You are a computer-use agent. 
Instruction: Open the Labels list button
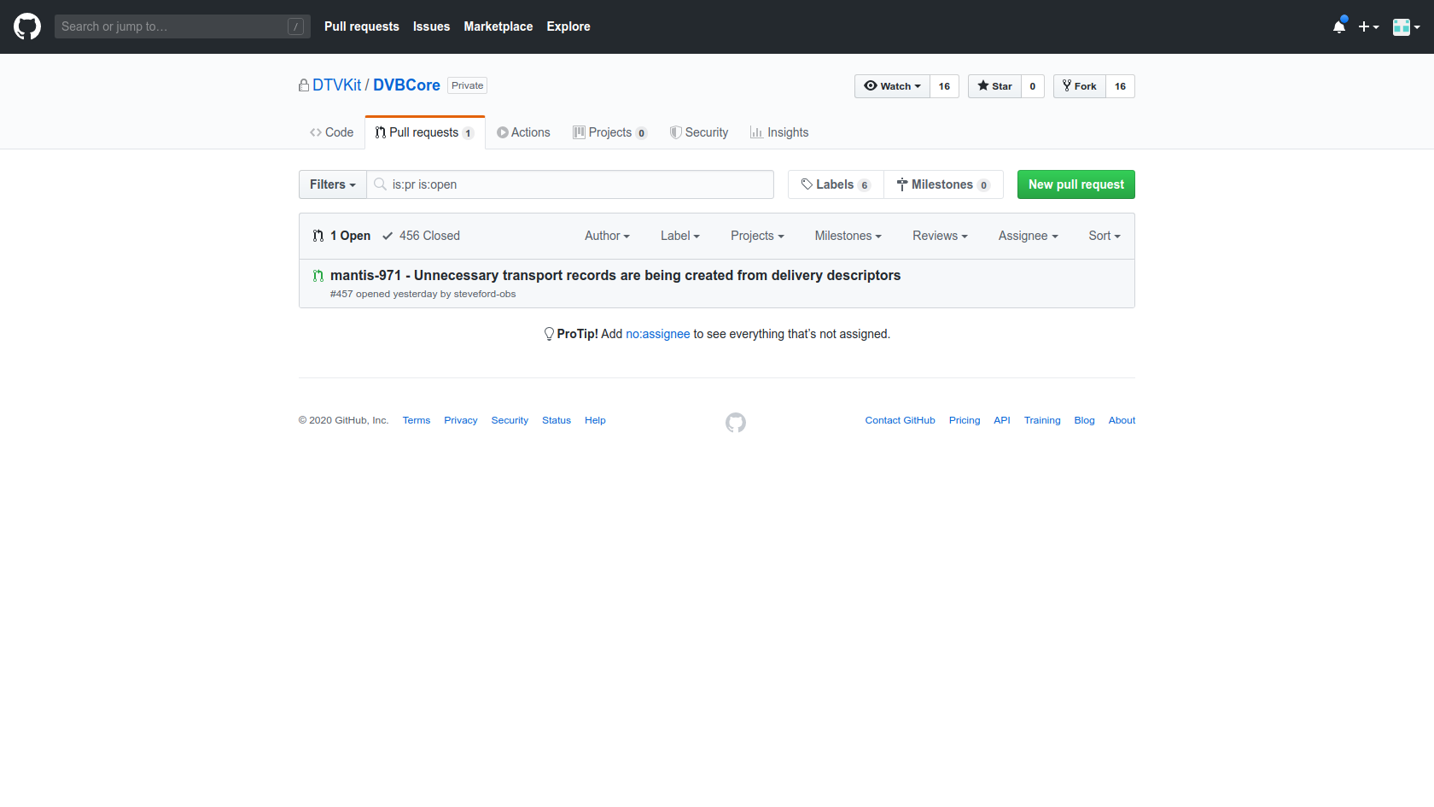pos(835,184)
